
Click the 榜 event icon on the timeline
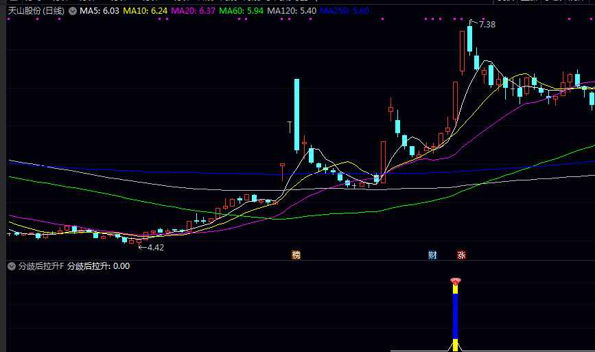tap(296, 255)
